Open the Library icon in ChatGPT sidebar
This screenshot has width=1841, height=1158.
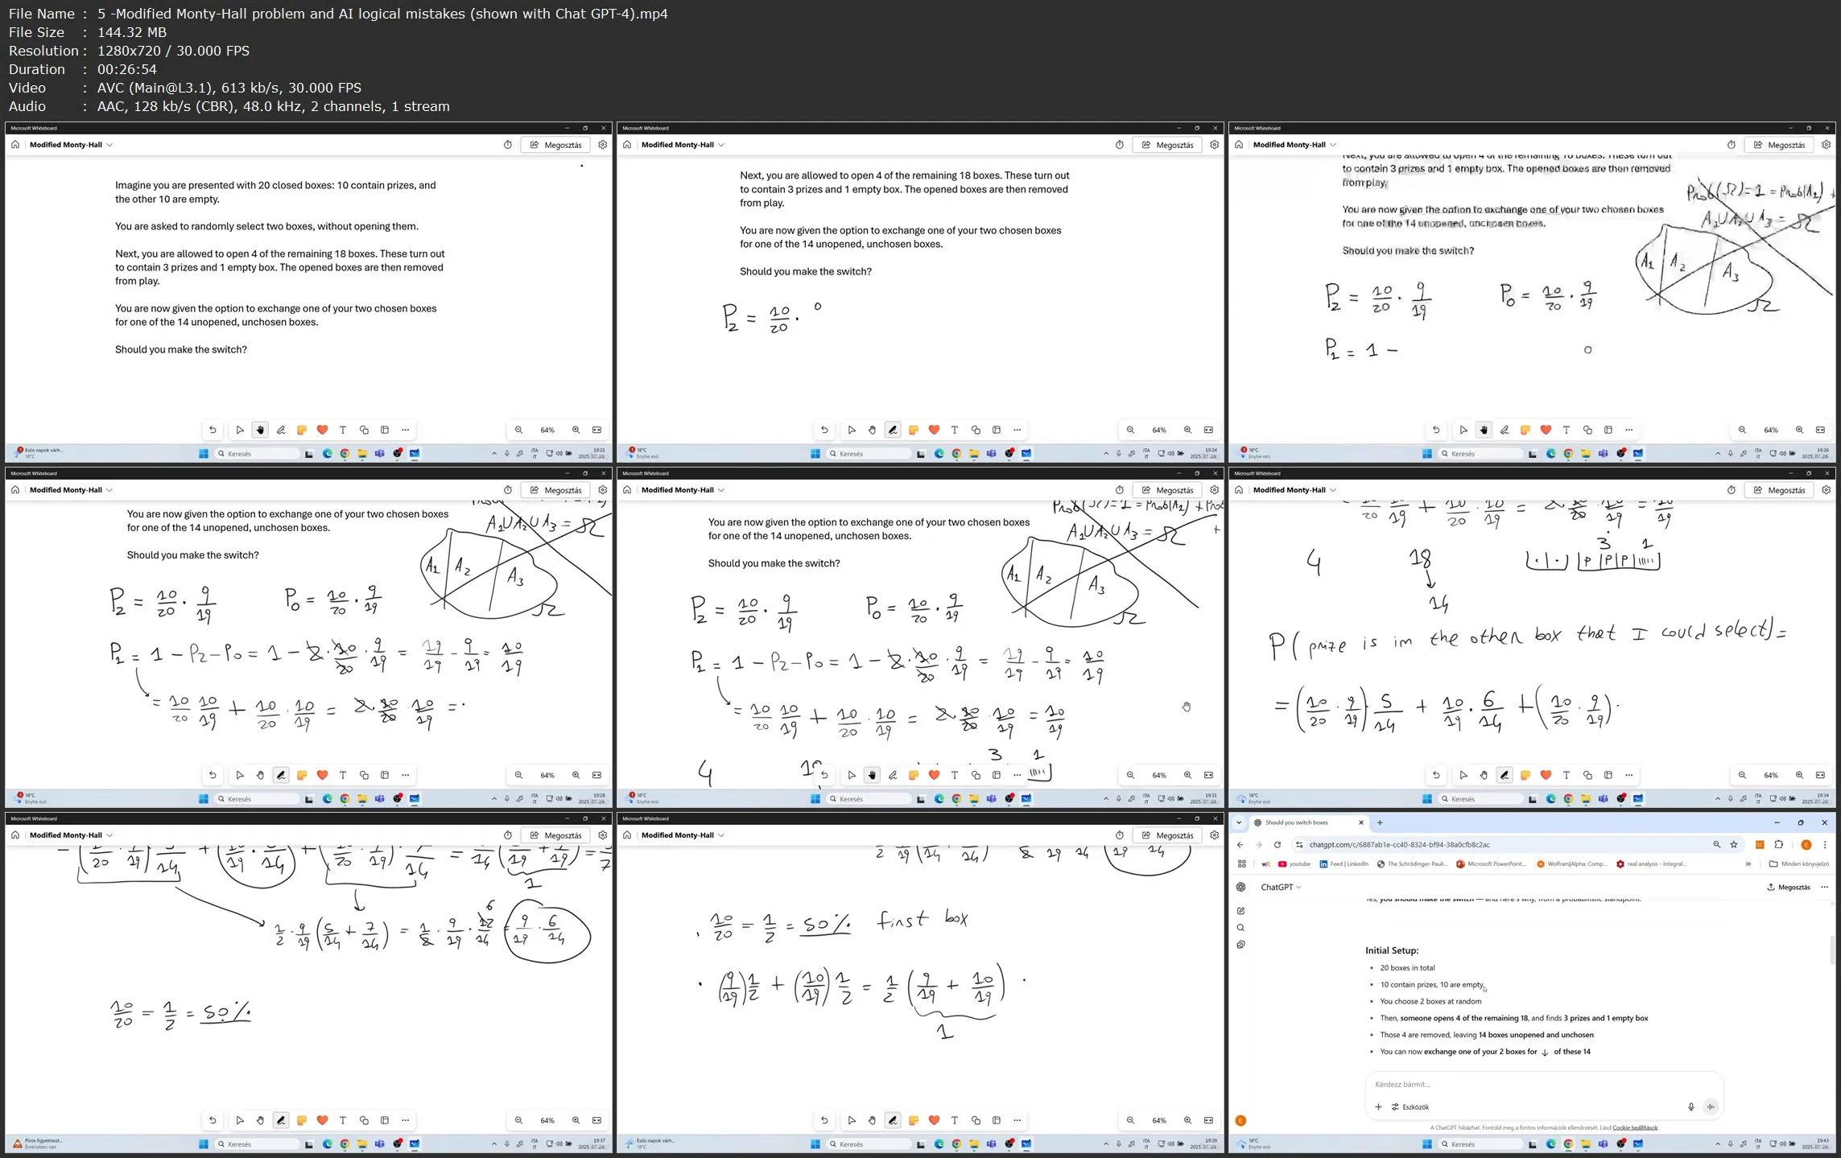pyautogui.click(x=1240, y=945)
